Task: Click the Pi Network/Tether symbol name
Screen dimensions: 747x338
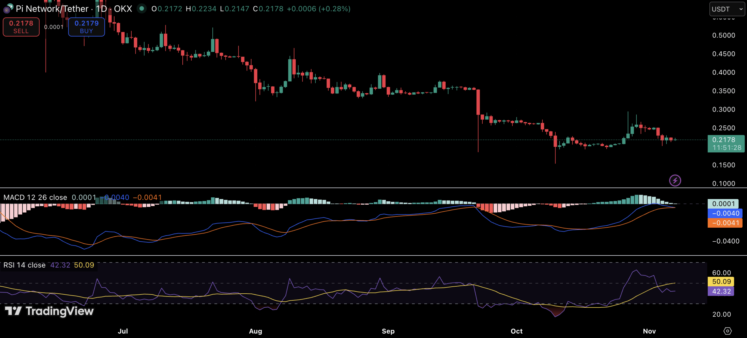Action: click(52, 9)
